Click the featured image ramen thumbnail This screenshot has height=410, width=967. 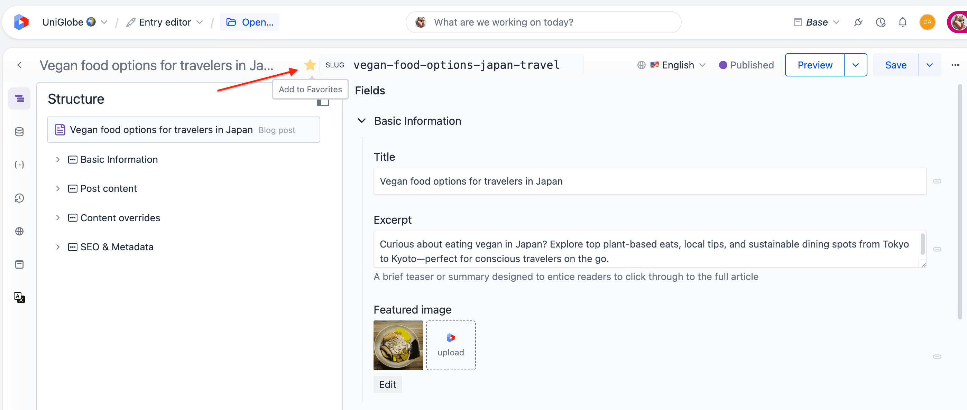click(x=398, y=345)
